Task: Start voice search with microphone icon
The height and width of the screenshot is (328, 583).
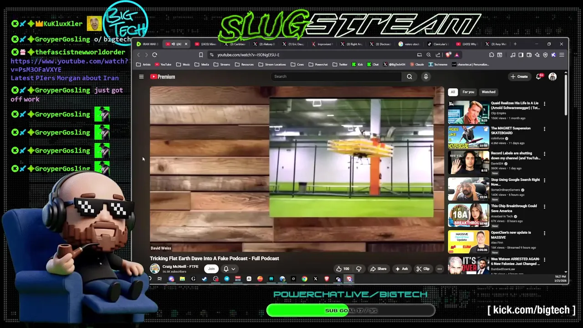Action: point(426,77)
